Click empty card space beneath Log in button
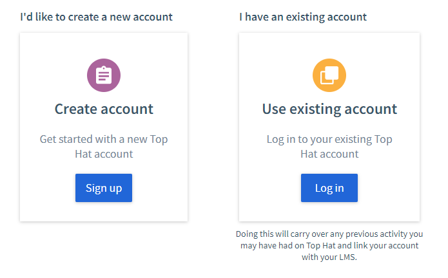Viewport: 448px width, 278px height. tap(329, 212)
